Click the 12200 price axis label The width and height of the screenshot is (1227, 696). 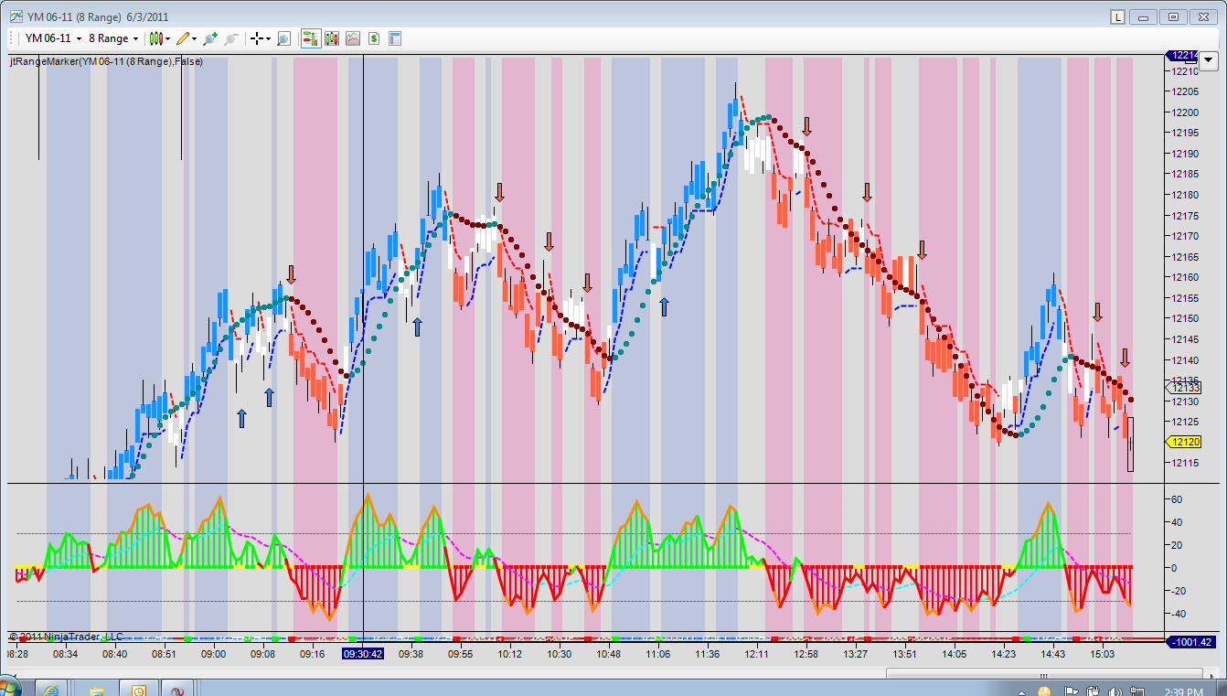pos(1185,112)
